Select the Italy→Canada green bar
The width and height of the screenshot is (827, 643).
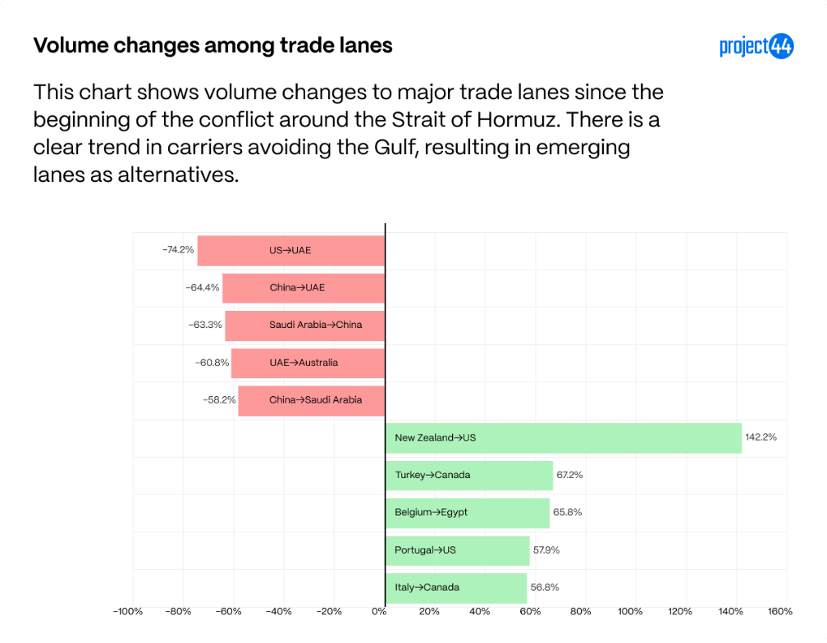click(455, 588)
